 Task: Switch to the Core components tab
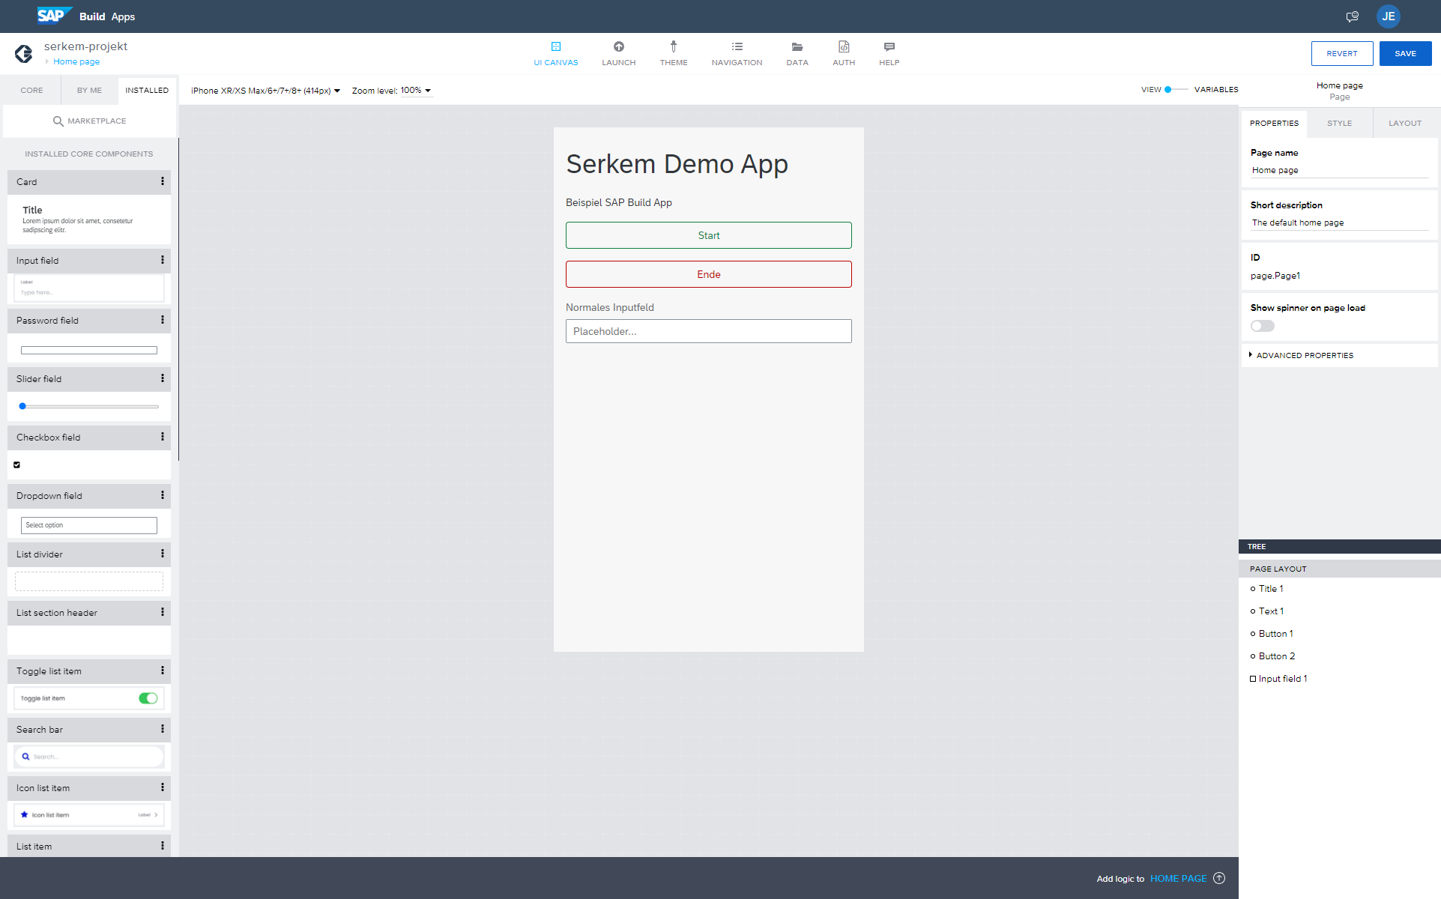(x=31, y=91)
